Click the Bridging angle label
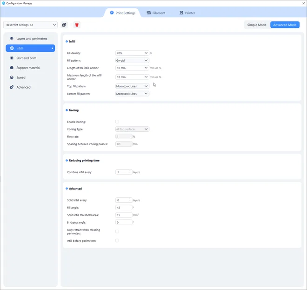This screenshot has height=290, width=307. pyautogui.click(x=77, y=223)
